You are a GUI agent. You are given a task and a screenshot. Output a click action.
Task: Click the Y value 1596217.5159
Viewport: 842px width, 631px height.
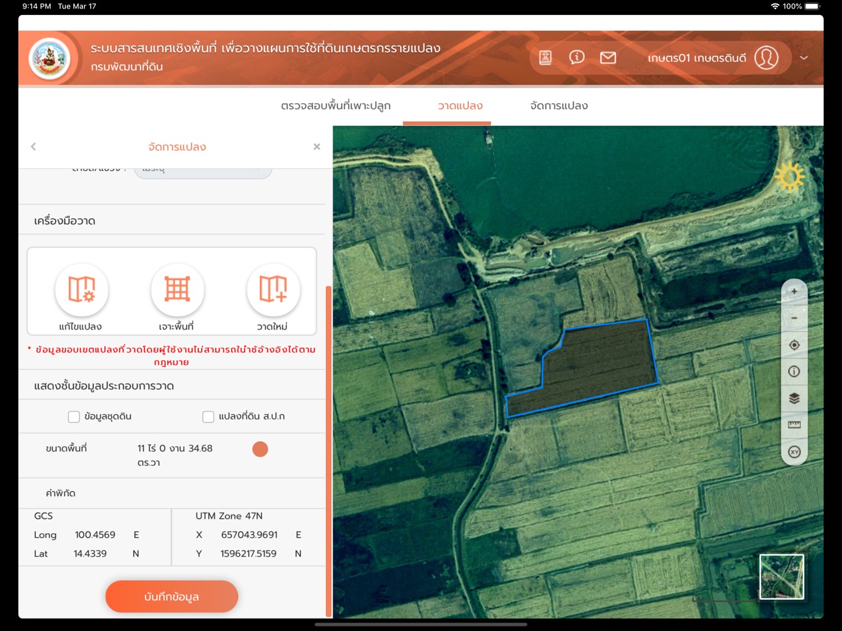[249, 554]
